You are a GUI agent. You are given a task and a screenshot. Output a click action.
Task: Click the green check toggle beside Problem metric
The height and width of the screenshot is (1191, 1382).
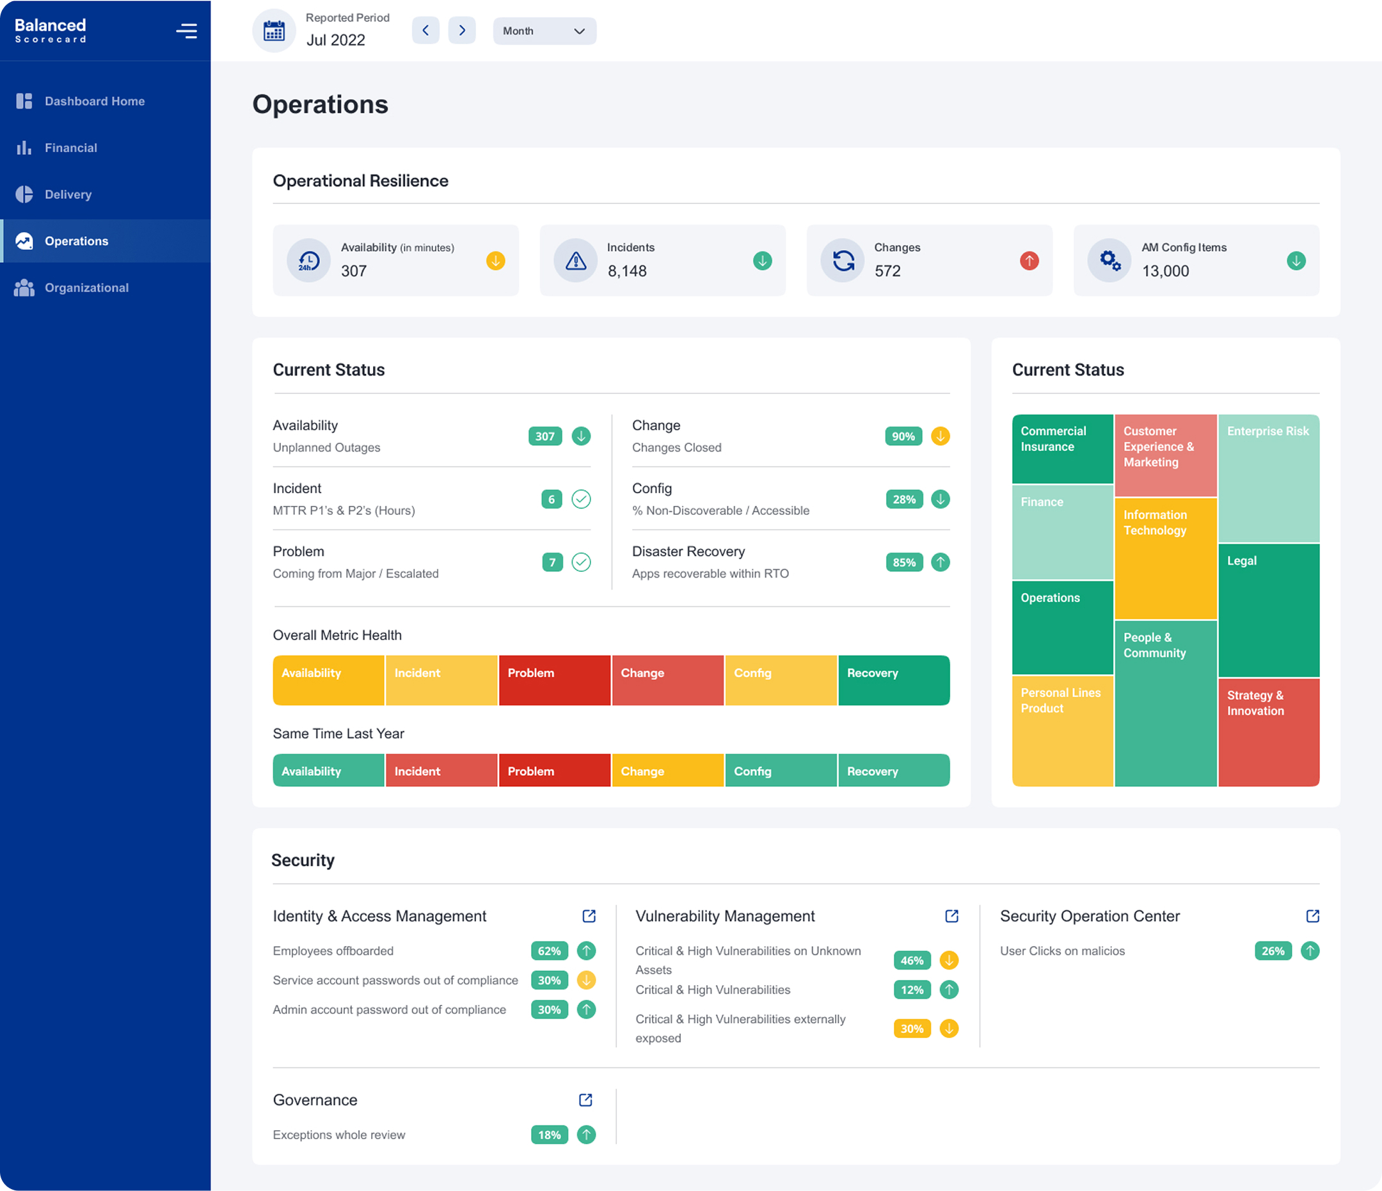[581, 562]
